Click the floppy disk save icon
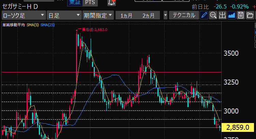Image resolution: width=256 pixels, height=139 pixels. coord(241,15)
